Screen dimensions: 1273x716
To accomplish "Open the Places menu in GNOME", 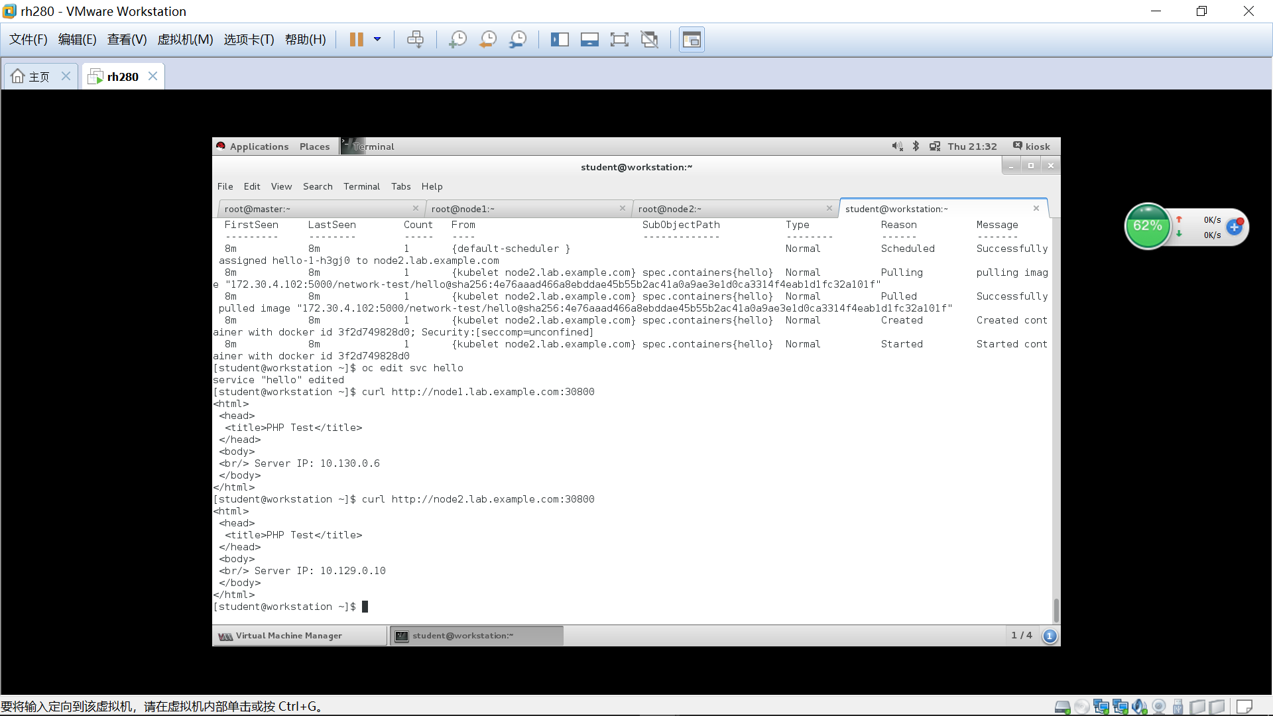I will (314, 147).
